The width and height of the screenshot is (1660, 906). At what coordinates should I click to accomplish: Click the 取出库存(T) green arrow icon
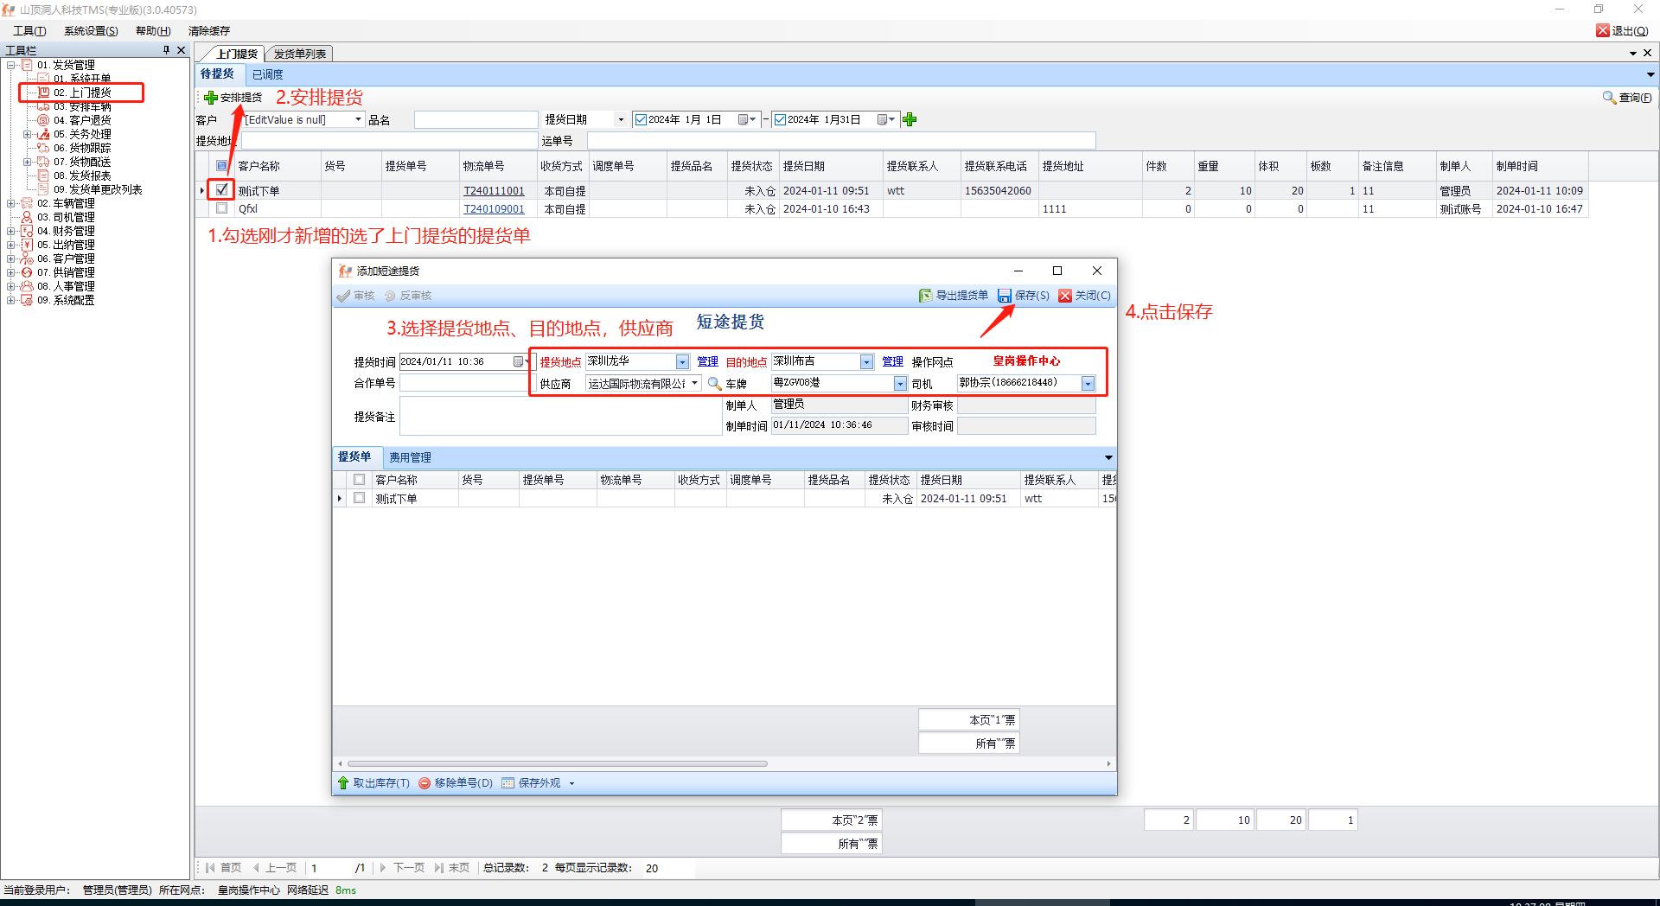click(x=343, y=783)
